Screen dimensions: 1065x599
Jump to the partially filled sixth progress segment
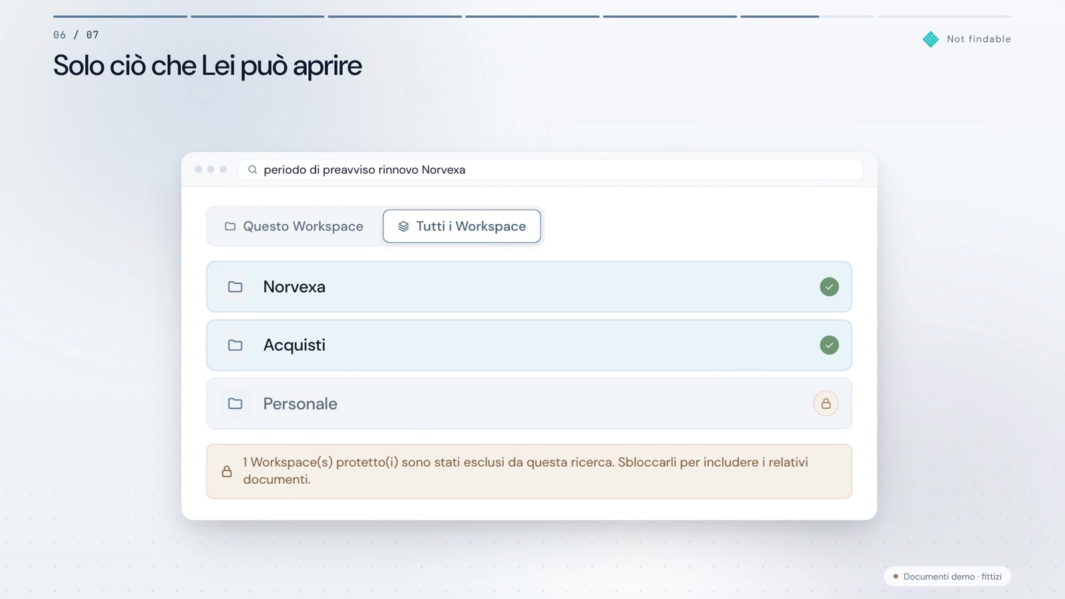(807, 16)
